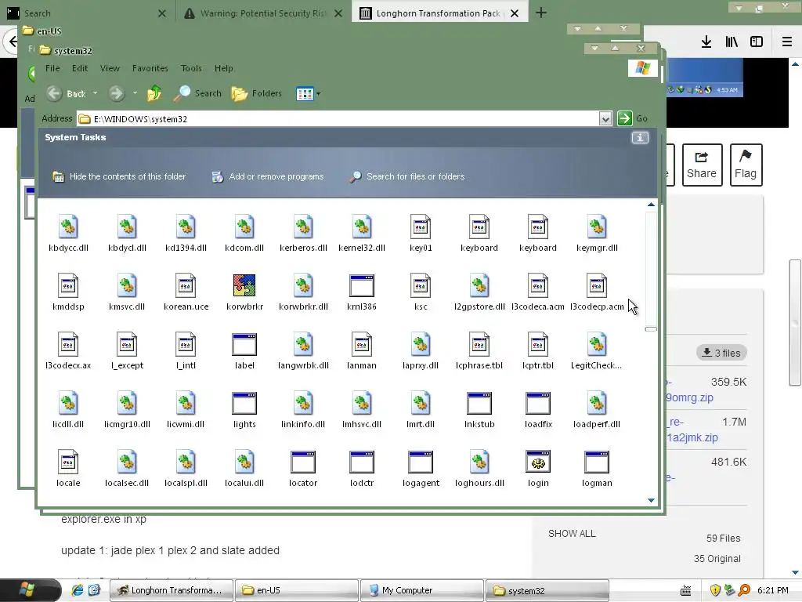Select the logman file icon
802x602 pixels.
point(597,462)
